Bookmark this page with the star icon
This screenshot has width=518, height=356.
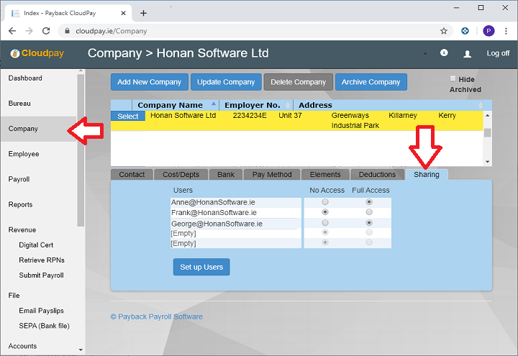pyautogui.click(x=444, y=31)
